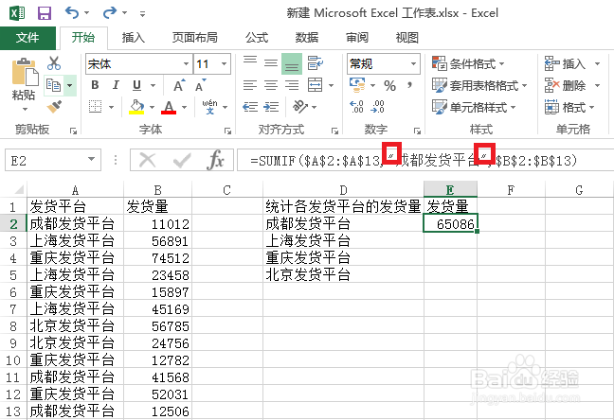The image size is (614, 420).
Task: Click the wén phonetic guide icon
Action: [209, 106]
